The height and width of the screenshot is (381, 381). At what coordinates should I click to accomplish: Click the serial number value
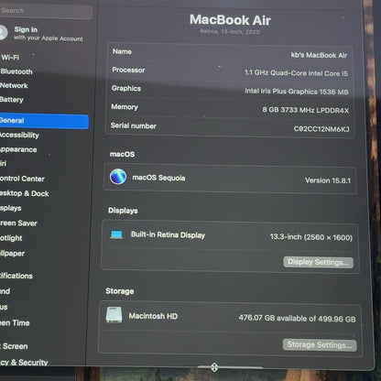click(321, 129)
